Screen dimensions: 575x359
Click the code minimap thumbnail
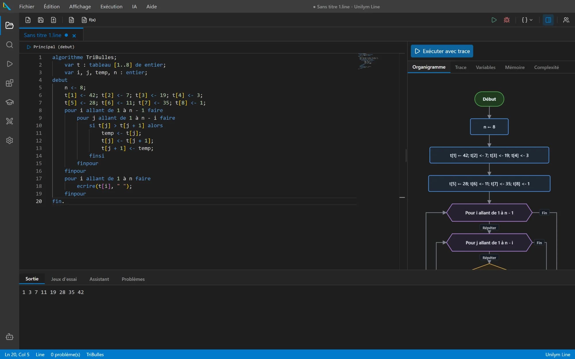coord(368,61)
